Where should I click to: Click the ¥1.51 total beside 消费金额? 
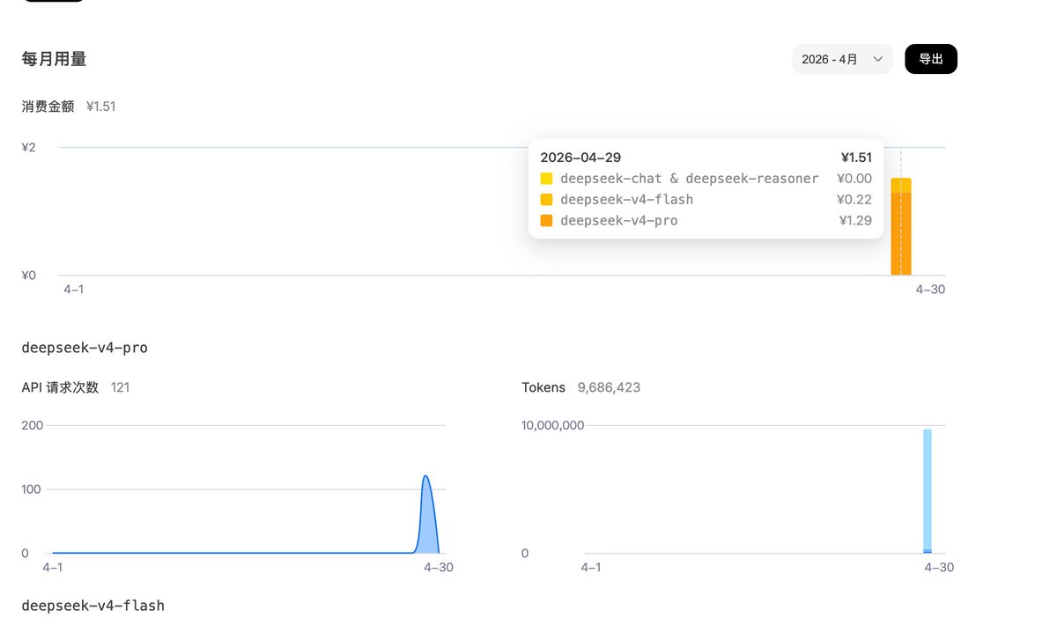(x=101, y=107)
